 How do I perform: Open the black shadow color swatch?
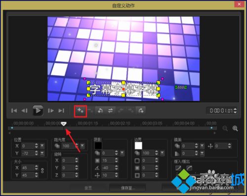[98, 146]
